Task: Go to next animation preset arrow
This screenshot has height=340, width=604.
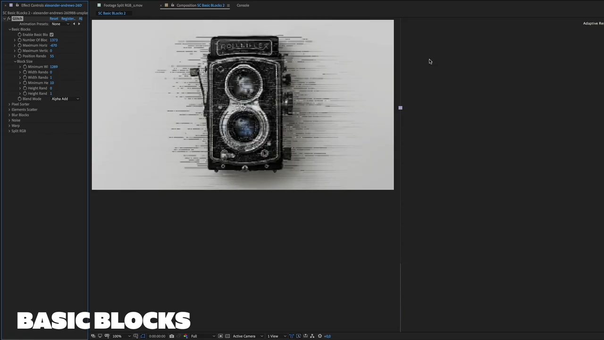Action: [x=79, y=24]
